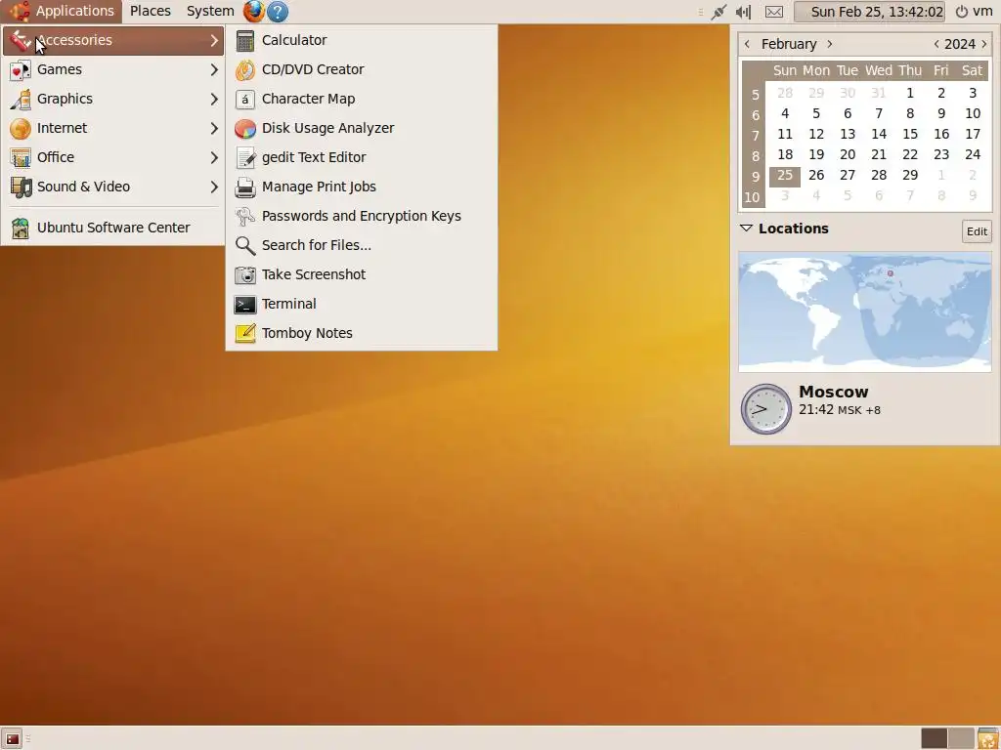Go to next month after February
The width and height of the screenshot is (1001, 750).
tap(829, 44)
